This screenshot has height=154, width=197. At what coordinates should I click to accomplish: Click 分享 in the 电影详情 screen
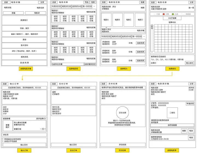(x=42, y=2)
